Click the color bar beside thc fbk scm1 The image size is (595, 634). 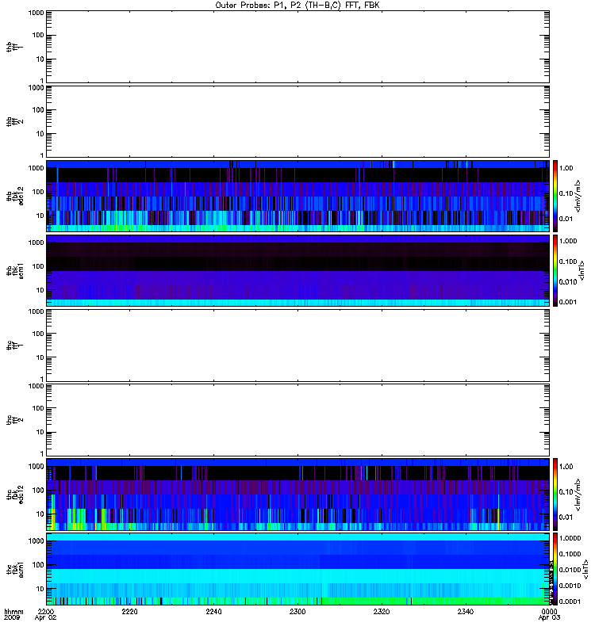click(555, 569)
